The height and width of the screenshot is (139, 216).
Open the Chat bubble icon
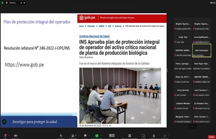pyautogui.click(x=85, y=136)
